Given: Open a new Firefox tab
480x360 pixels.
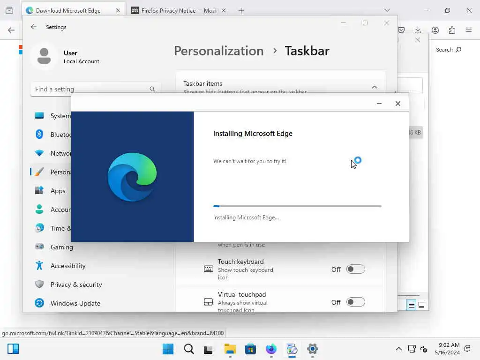Looking at the screenshot, I should pyautogui.click(x=241, y=10).
